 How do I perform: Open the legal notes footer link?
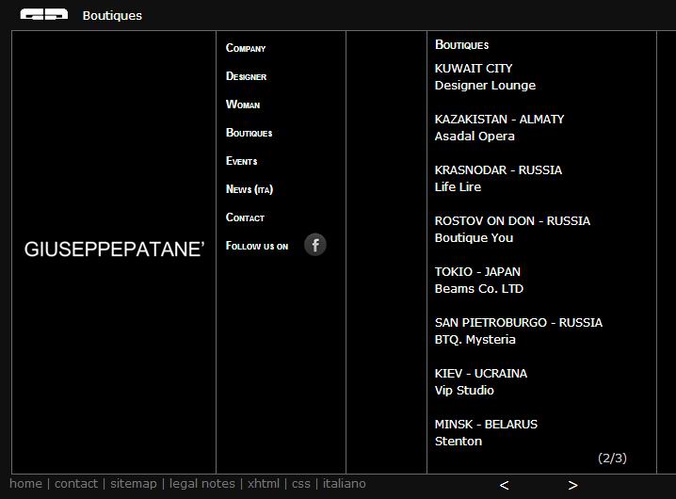(202, 484)
